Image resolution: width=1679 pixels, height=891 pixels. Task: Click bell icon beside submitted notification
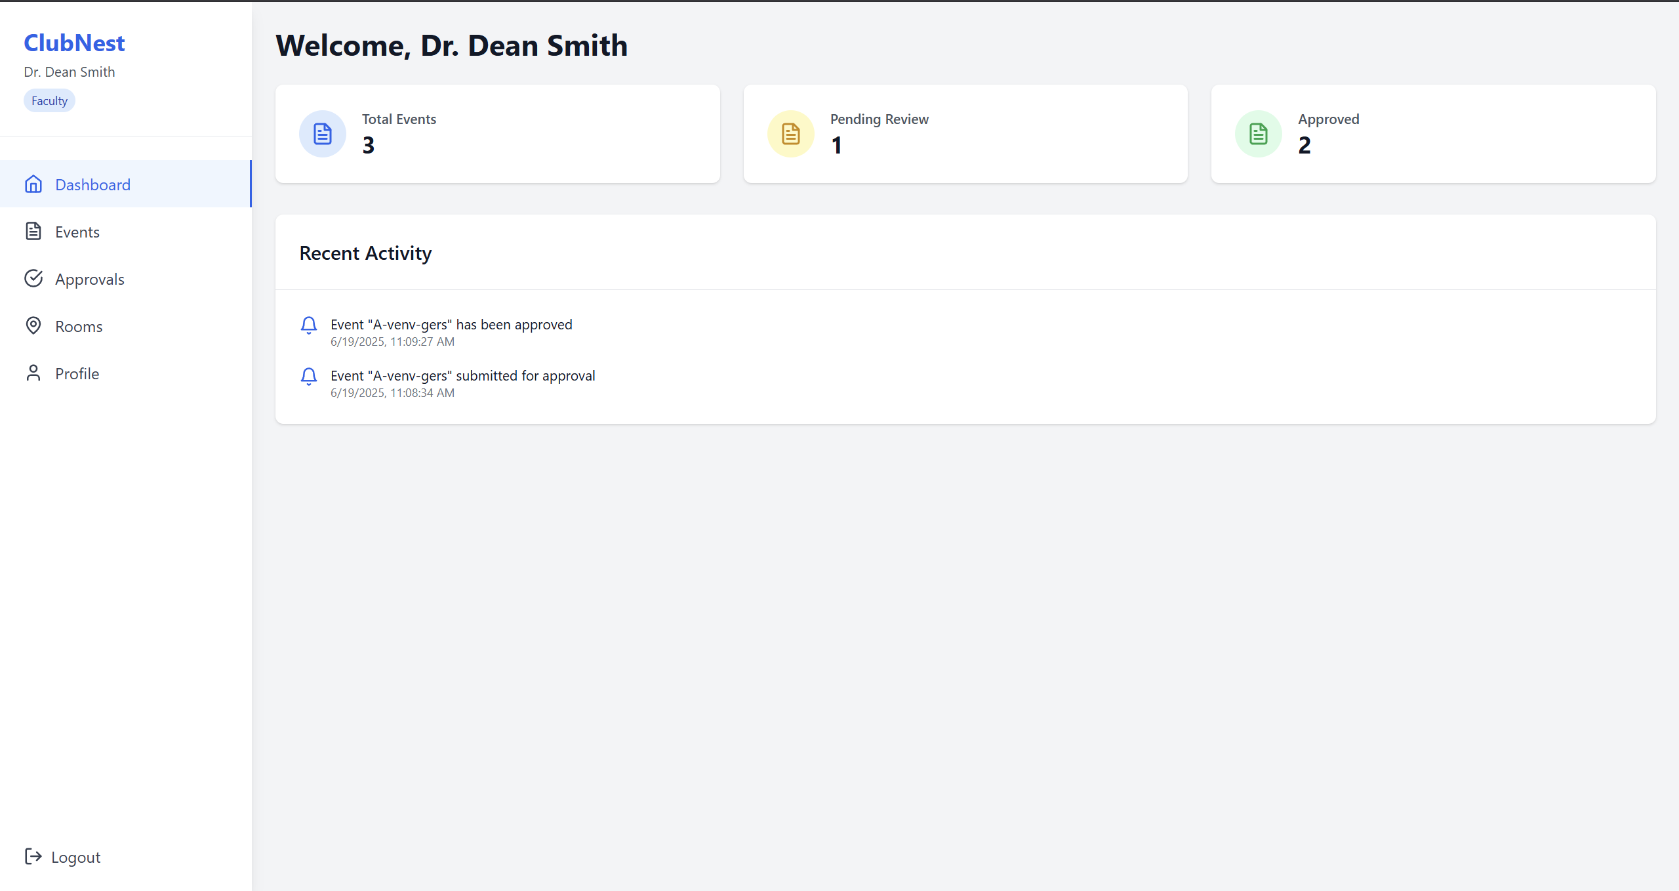pyautogui.click(x=309, y=377)
